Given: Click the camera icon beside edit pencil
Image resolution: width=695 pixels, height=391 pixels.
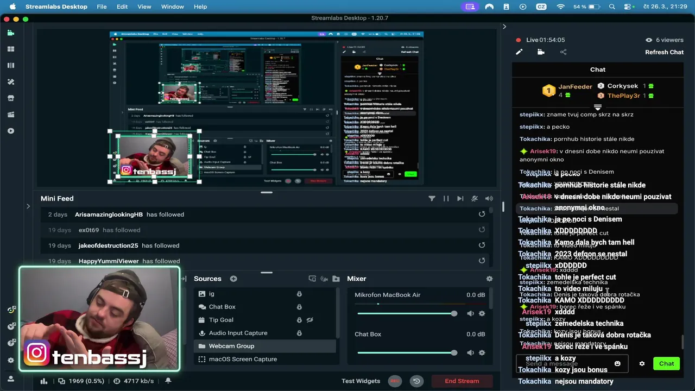Looking at the screenshot, I should click(x=541, y=52).
